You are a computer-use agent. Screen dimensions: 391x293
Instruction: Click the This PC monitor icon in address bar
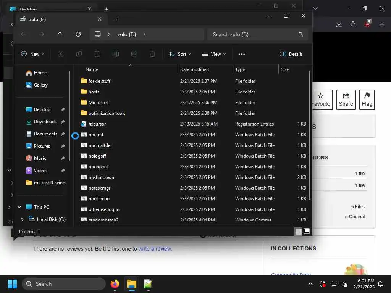coord(98,34)
